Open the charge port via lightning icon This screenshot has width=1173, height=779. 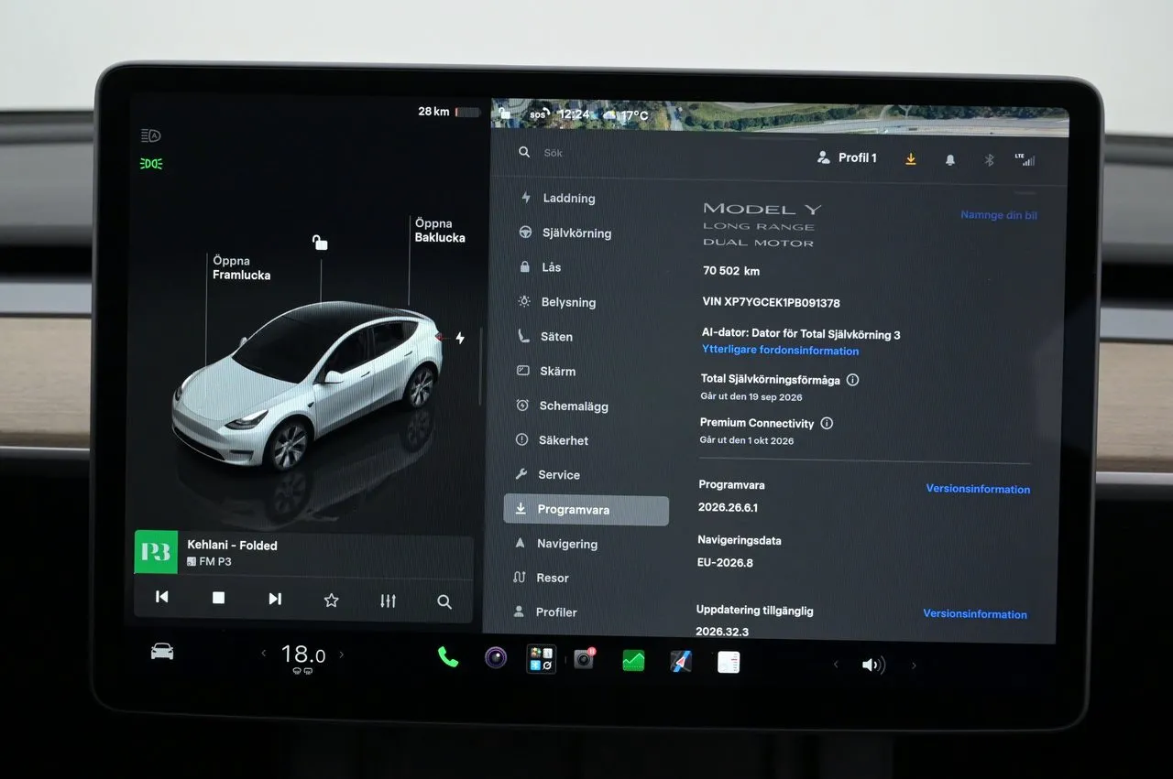[x=460, y=338]
